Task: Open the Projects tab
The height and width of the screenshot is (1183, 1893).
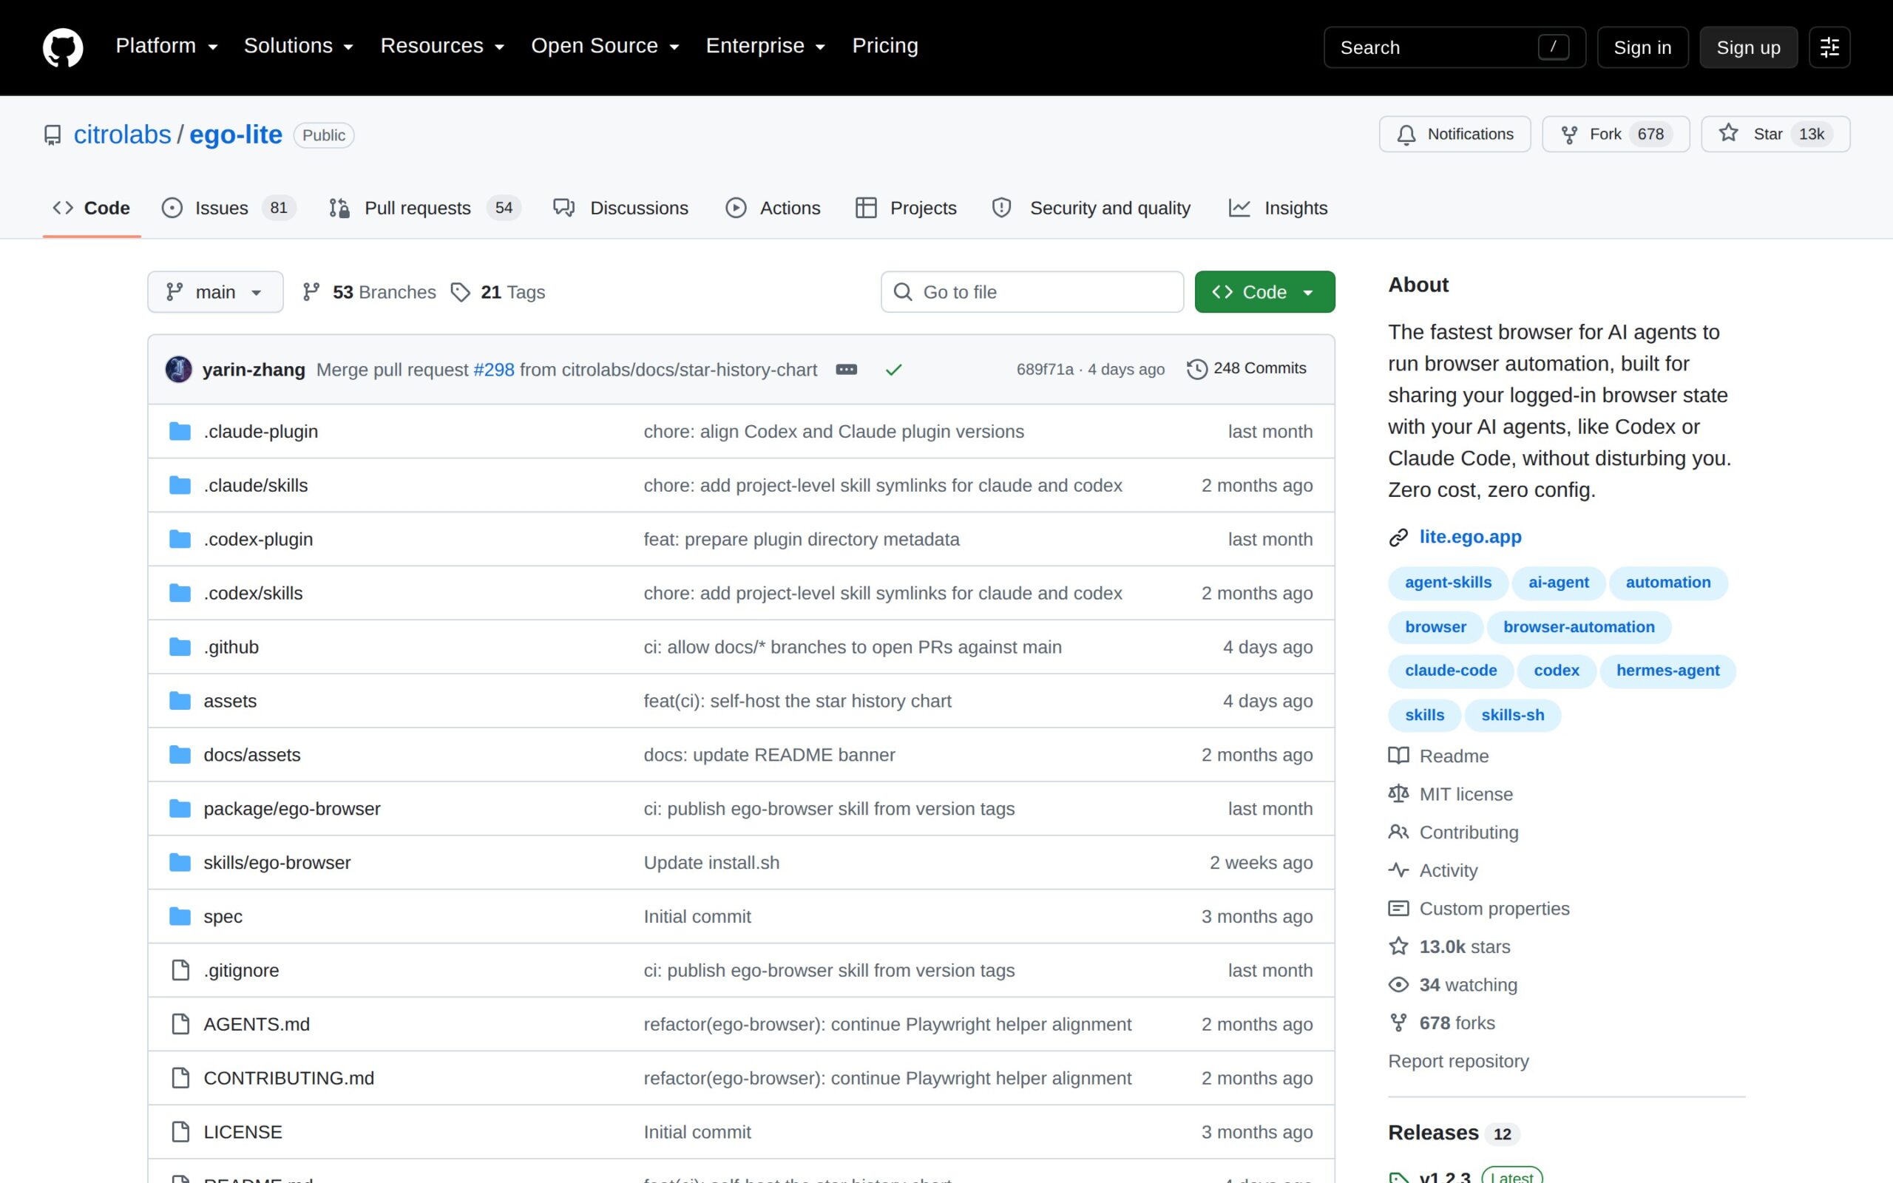Action: 907,208
